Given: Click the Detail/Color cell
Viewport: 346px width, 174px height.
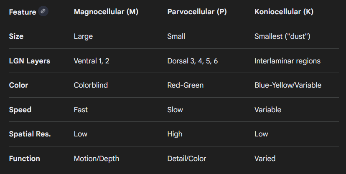Looking at the screenshot, I should pyautogui.click(x=186, y=159).
